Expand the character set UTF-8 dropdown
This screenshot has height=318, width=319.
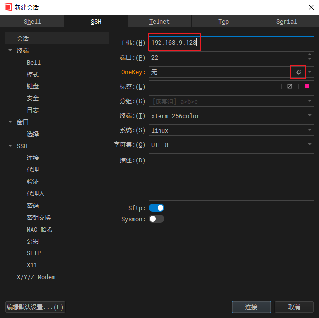click(x=310, y=145)
